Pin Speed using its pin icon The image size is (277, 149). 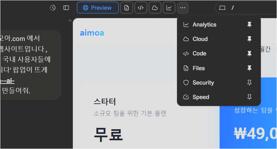point(249,97)
